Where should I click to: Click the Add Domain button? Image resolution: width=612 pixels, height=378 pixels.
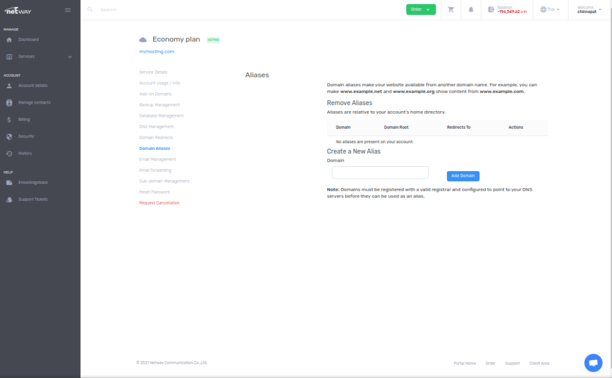pyautogui.click(x=463, y=176)
